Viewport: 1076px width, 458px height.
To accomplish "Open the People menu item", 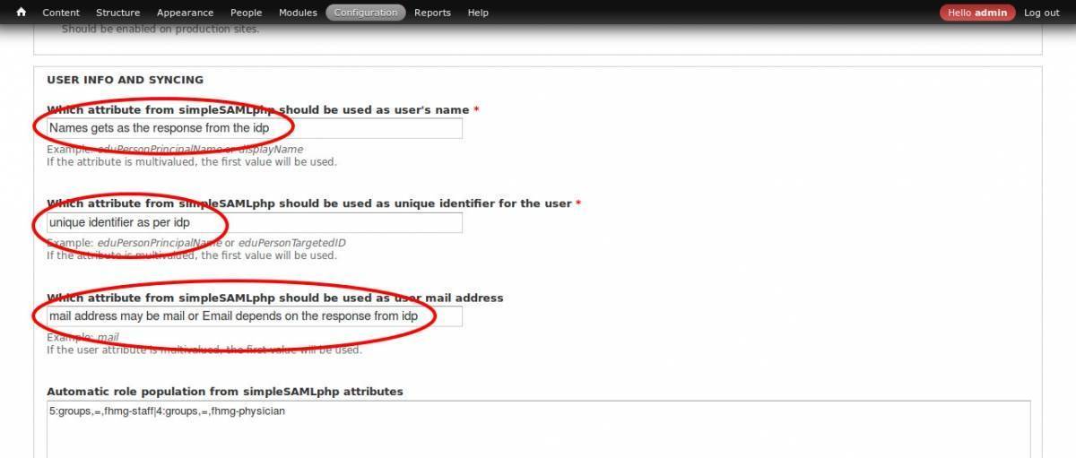I will pos(246,13).
